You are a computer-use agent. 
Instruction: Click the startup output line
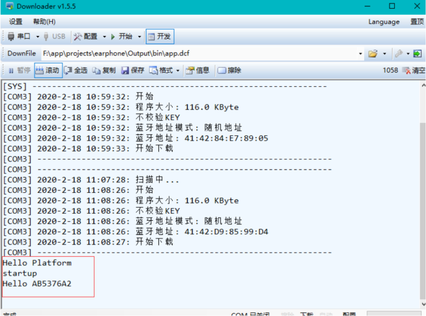point(20,273)
